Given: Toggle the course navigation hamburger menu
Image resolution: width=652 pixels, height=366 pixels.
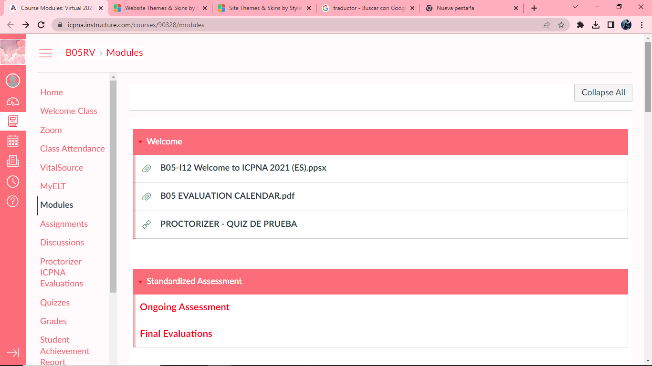Looking at the screenshot, I should coord(46,53).
